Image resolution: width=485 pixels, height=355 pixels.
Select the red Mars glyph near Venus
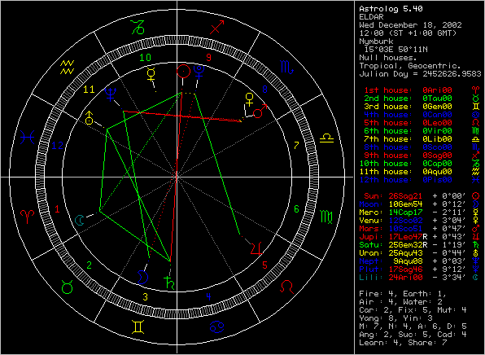click(x=260, y=112)
